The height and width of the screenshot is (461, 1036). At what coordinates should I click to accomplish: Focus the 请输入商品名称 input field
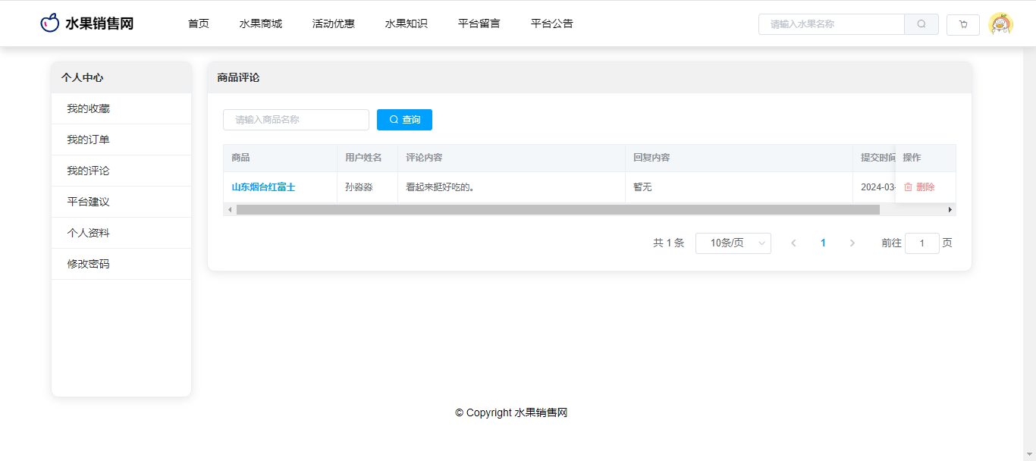tap(296, 120)
